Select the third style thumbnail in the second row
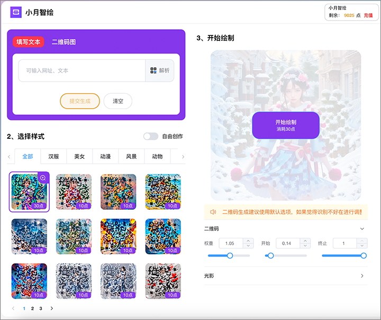Screen dimensions: 381x320 [x=119, y=236]
